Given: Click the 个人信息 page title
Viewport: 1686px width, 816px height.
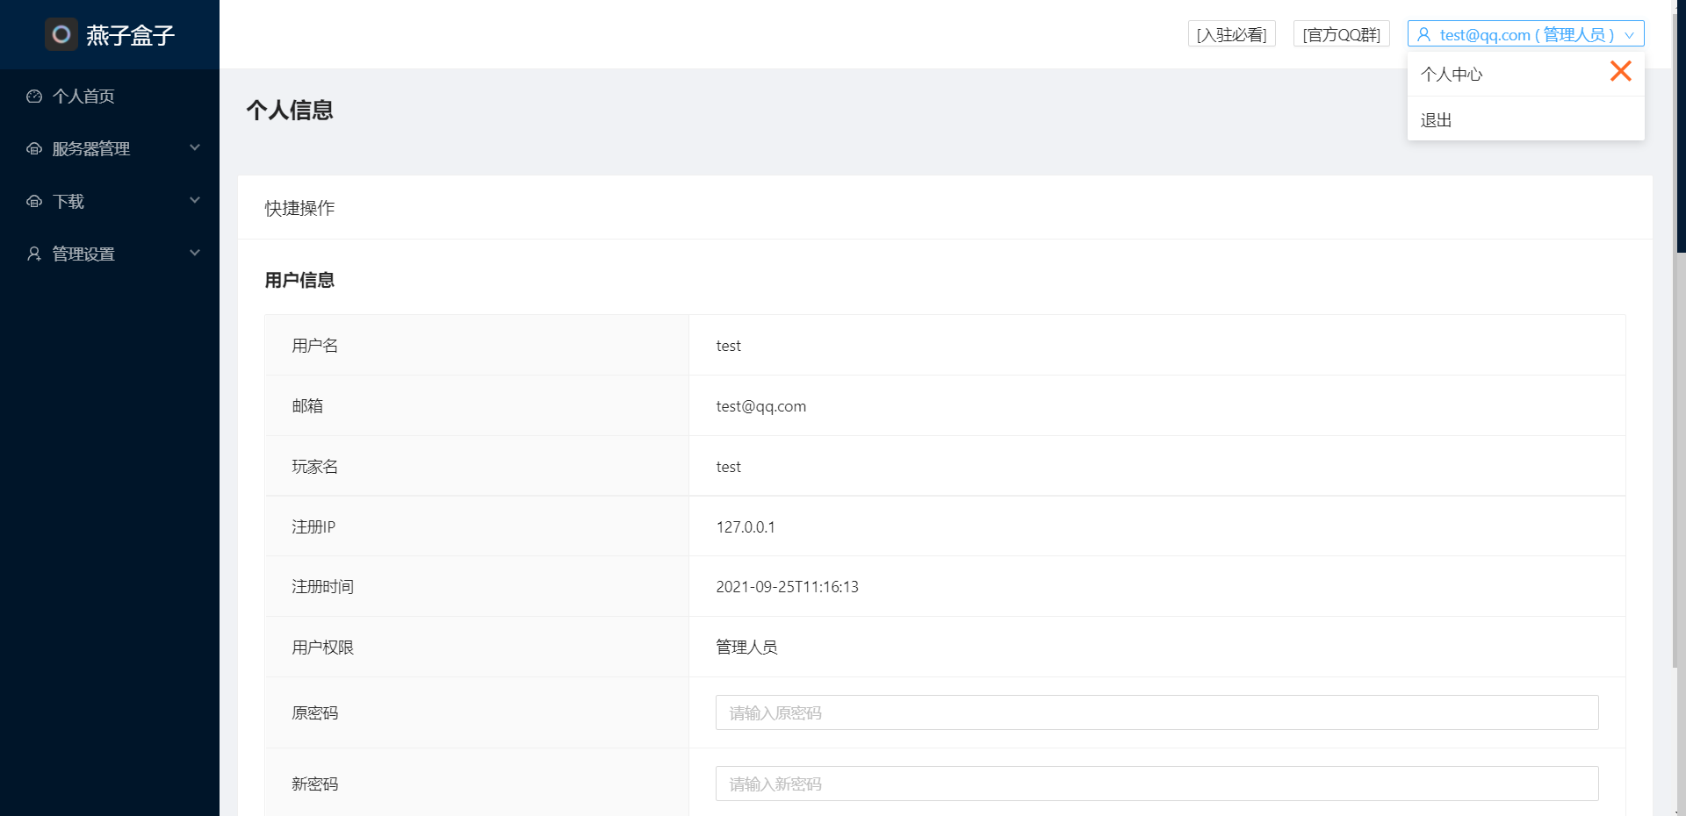Looking at the screenshot, I should point(290,111).
